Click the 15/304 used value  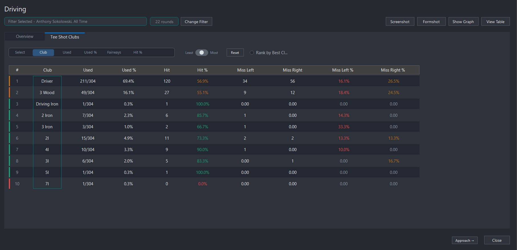pos(88,138)
